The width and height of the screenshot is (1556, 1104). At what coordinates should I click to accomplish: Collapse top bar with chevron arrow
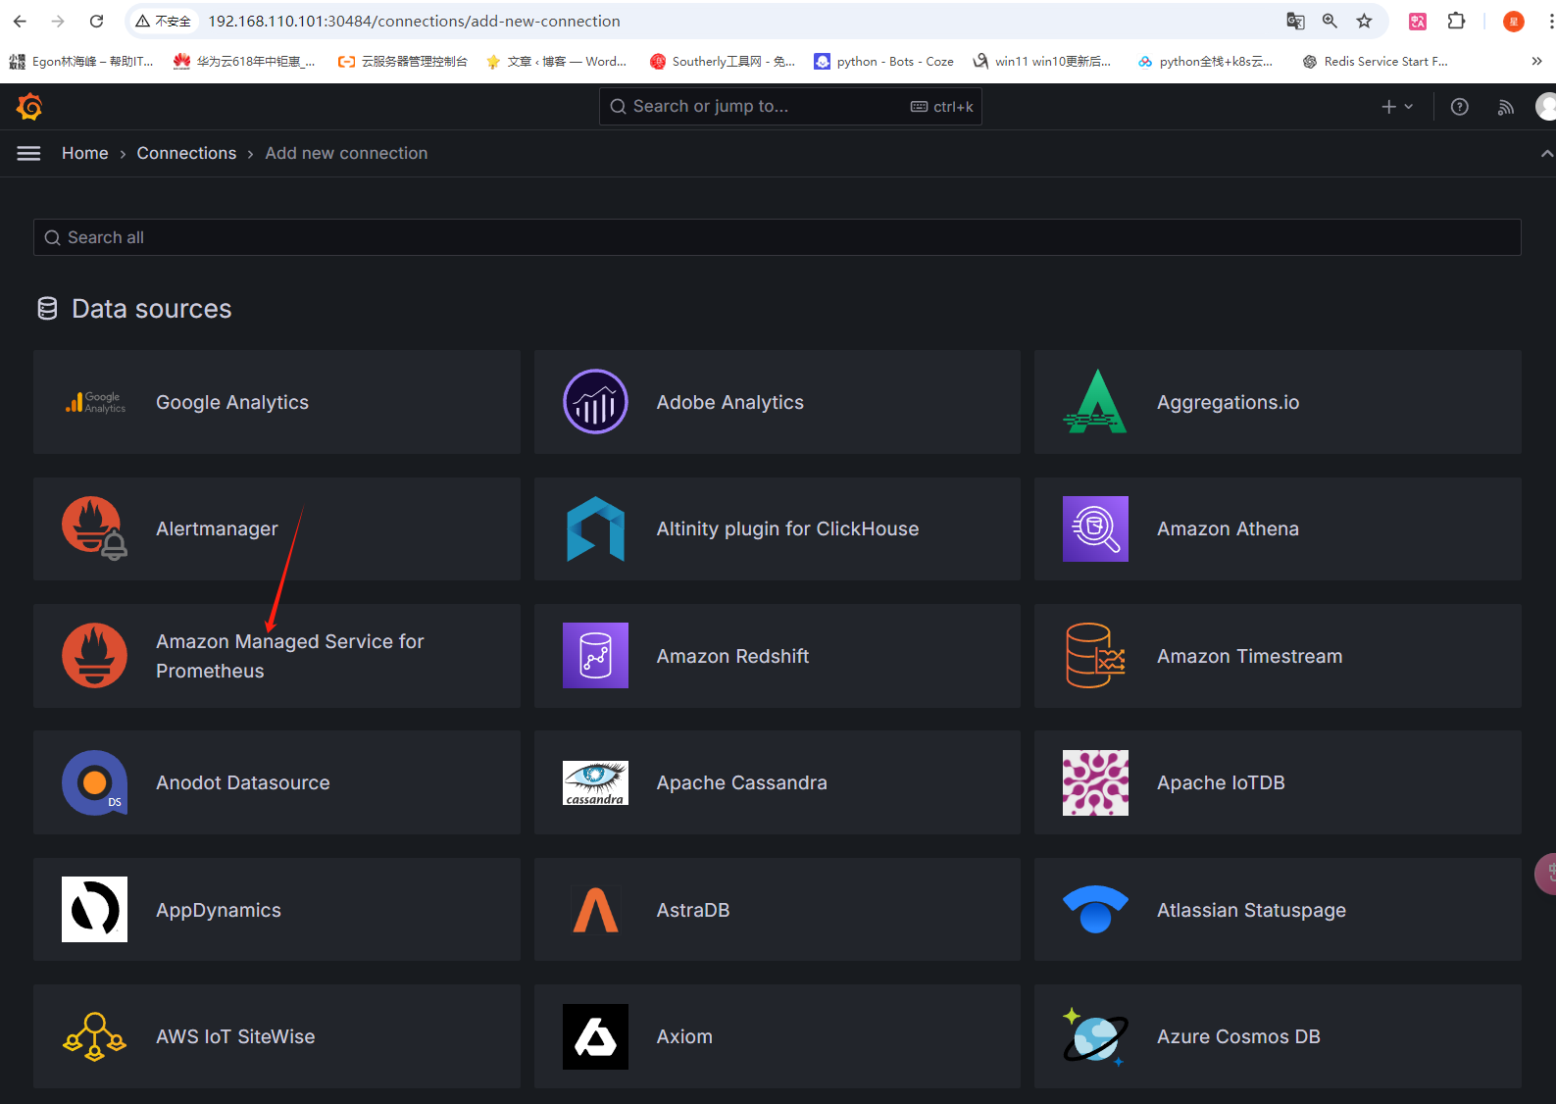[x=1546, y=153]
